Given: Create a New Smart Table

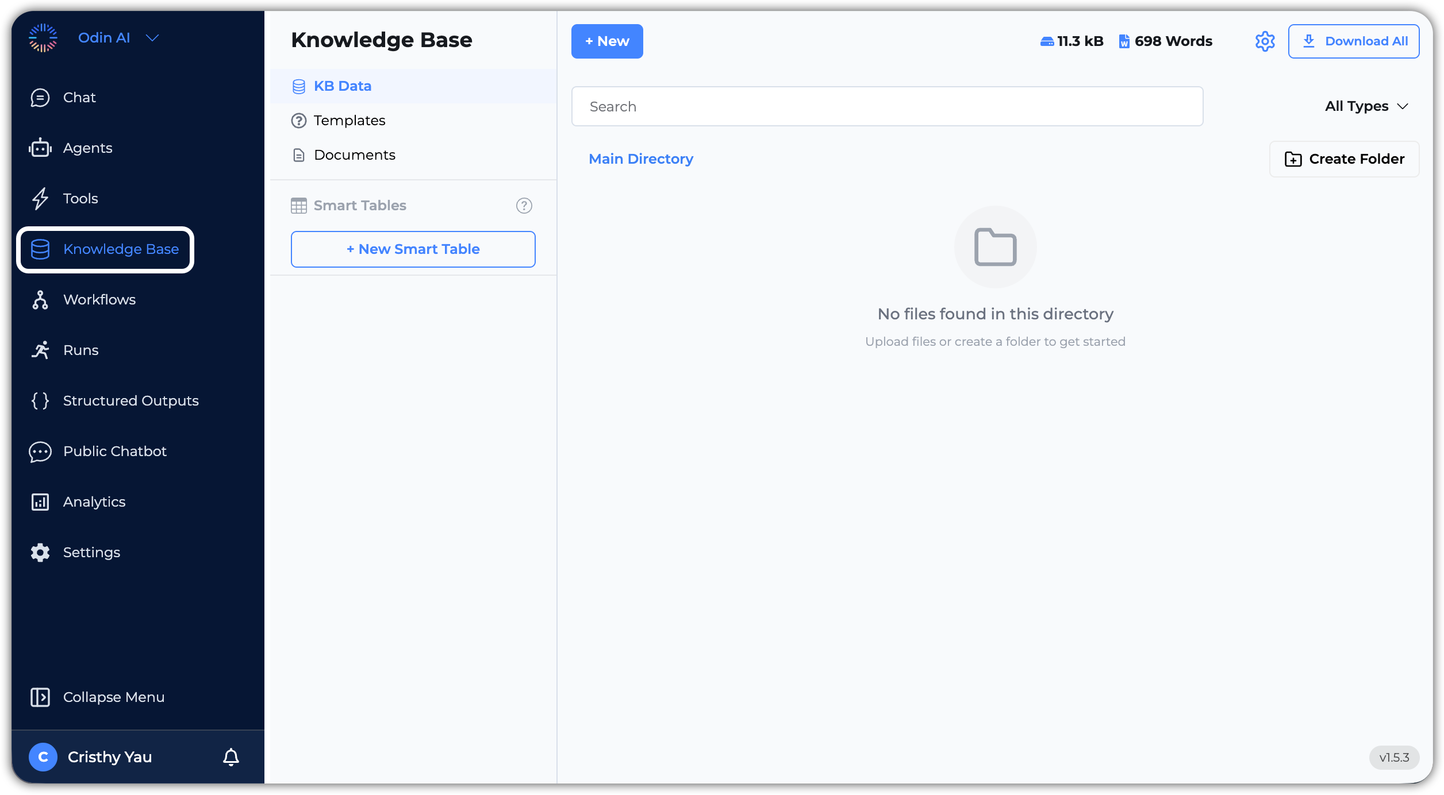Looking at the screenshot, I should [x=412, y=249].
